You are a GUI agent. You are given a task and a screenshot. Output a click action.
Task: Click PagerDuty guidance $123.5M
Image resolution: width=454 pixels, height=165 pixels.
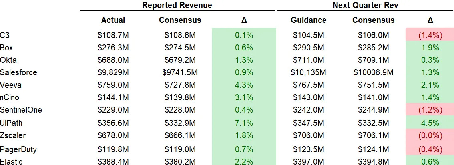click(x=309, y=149)
